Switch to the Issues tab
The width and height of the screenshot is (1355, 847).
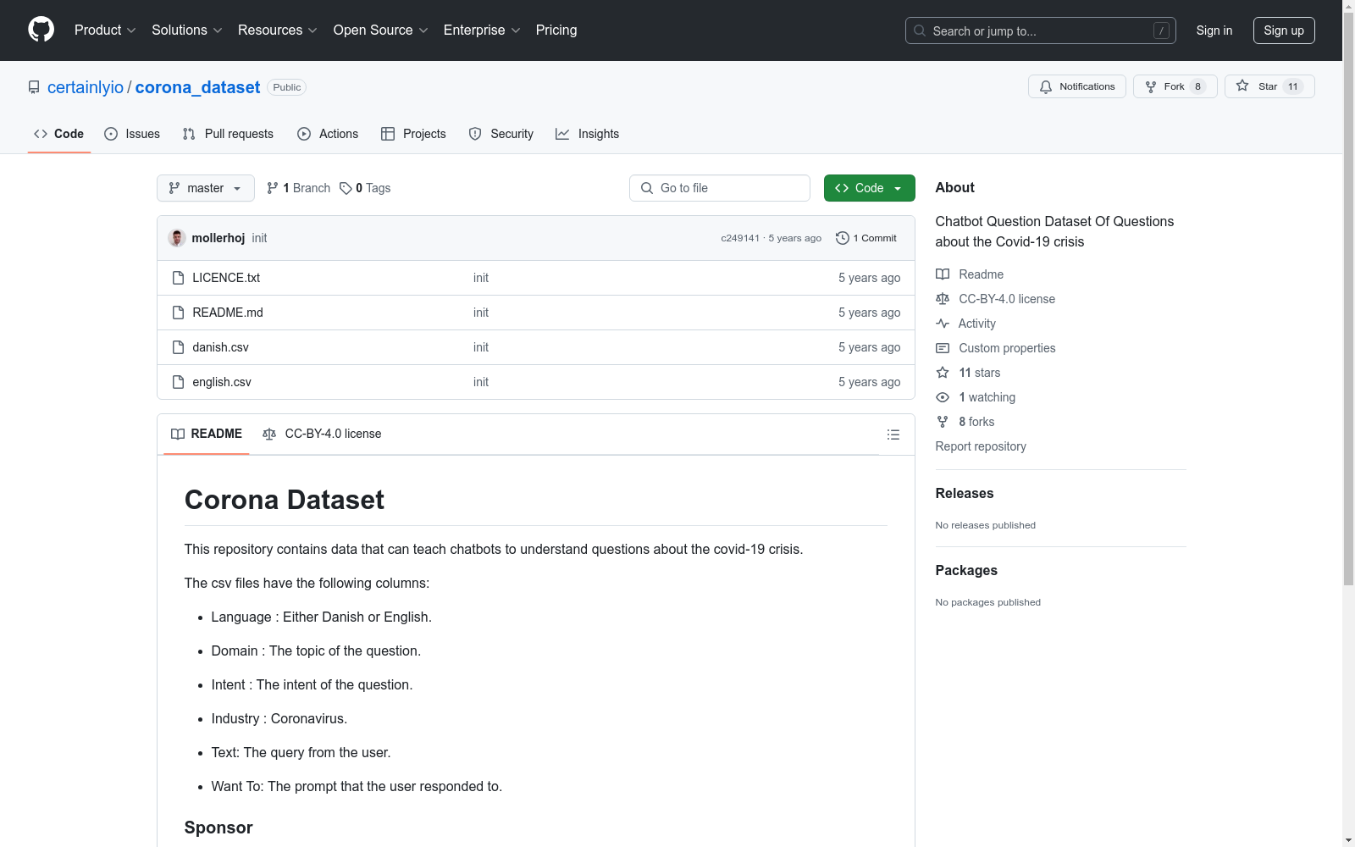point(132,134)
